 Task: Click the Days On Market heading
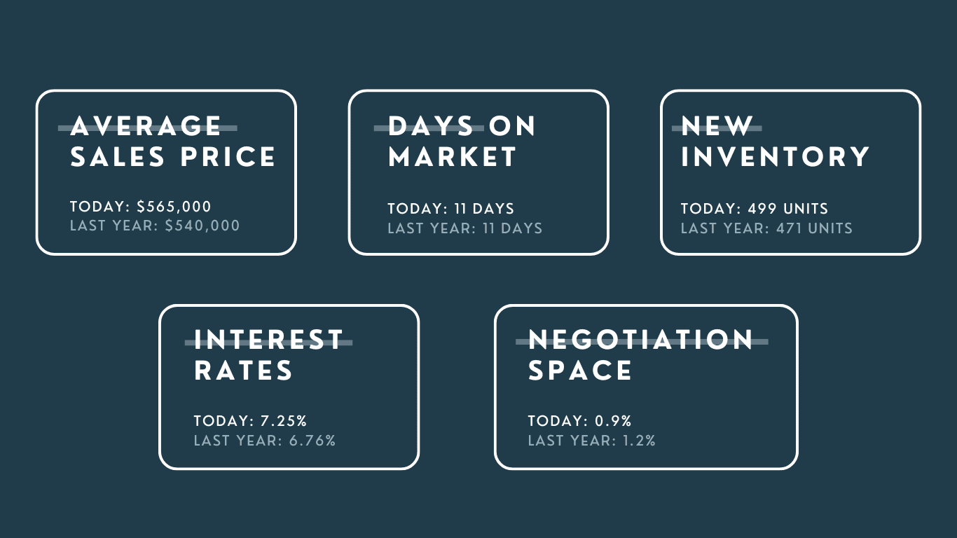(462, 142)
